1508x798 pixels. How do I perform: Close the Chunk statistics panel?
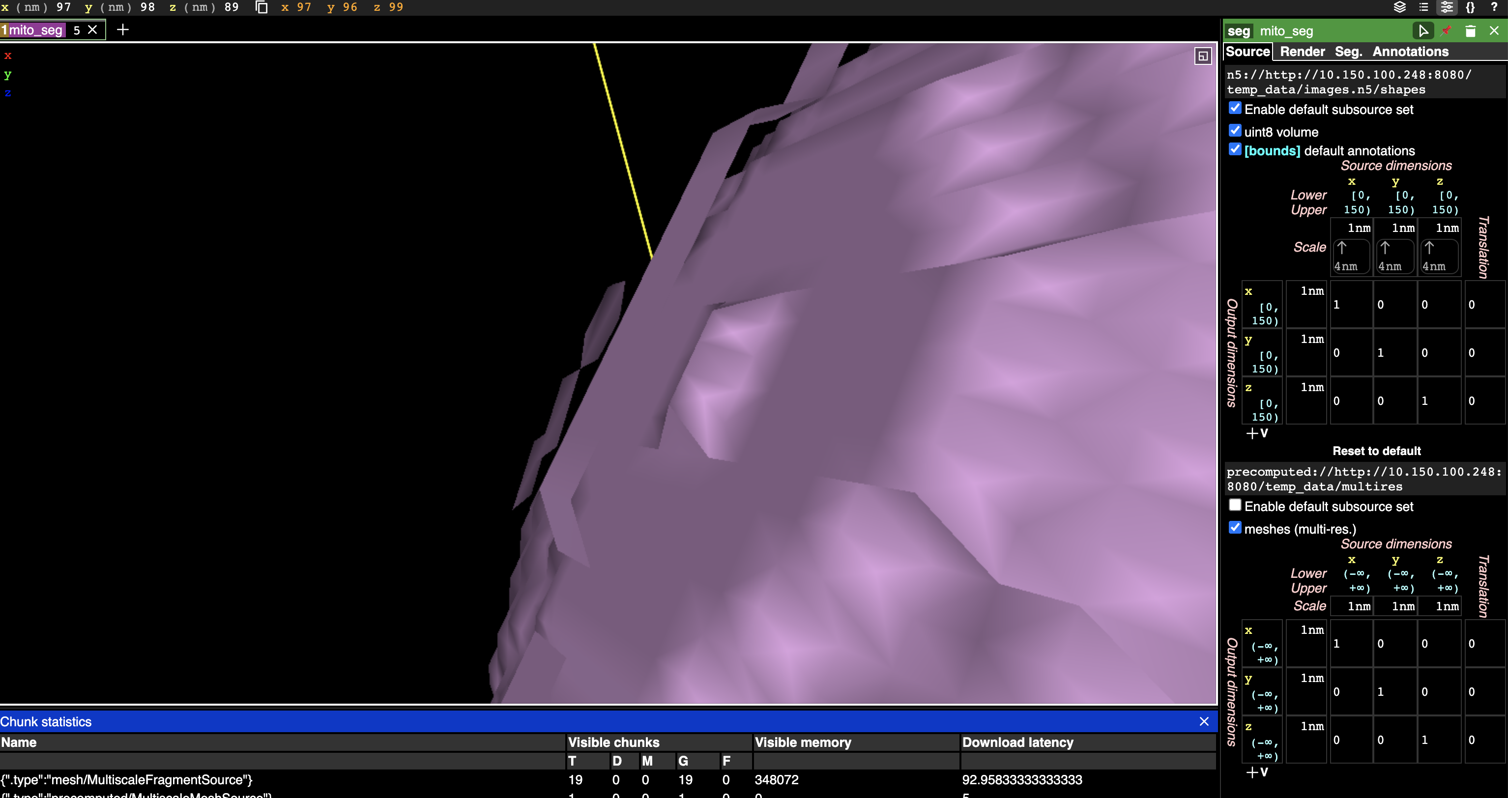[x=1204, y=721]
